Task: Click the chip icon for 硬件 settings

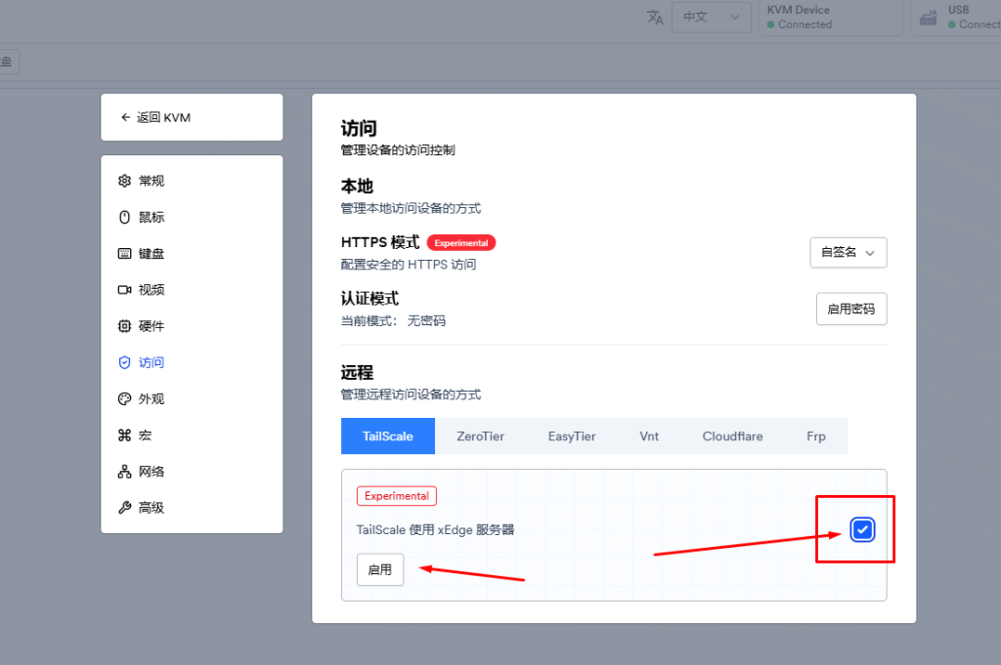Action: pyautogui.click(x=124, y=326)
